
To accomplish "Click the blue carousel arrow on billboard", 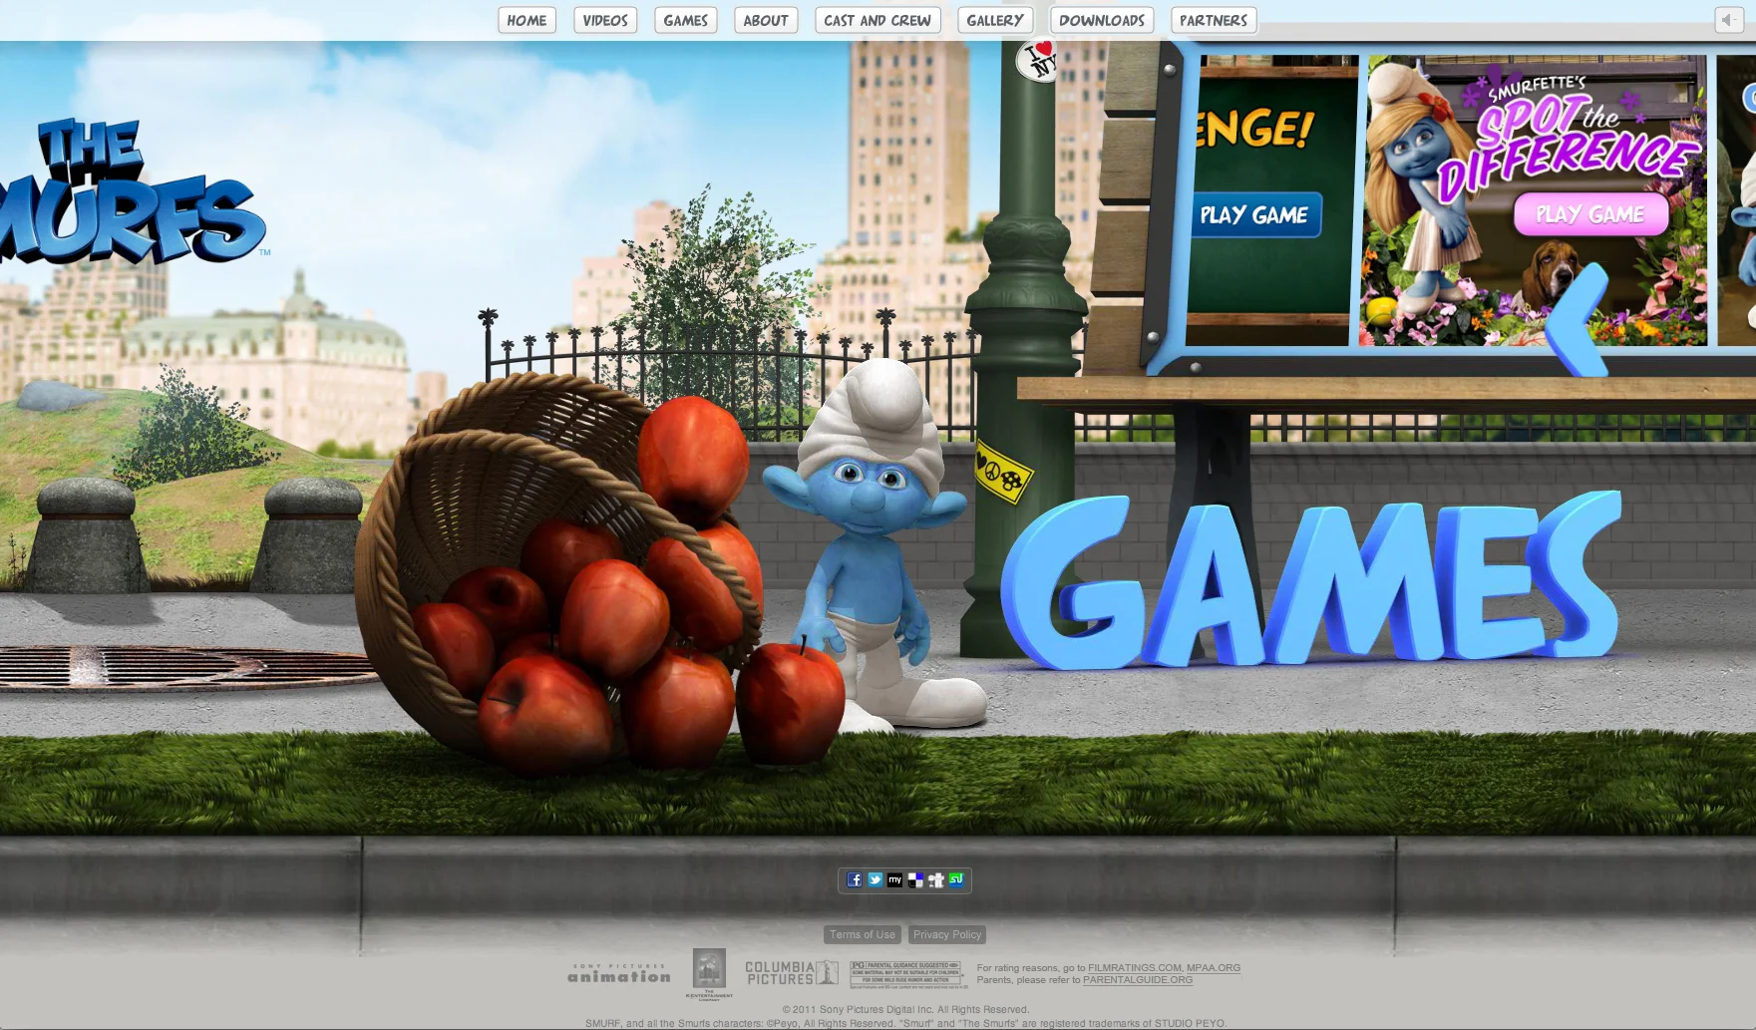I will [1579, 319].
